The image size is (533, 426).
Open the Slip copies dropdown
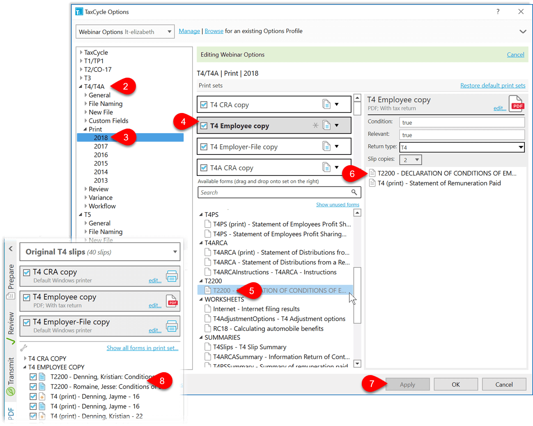pyautogui.click(x=411, y=159)
